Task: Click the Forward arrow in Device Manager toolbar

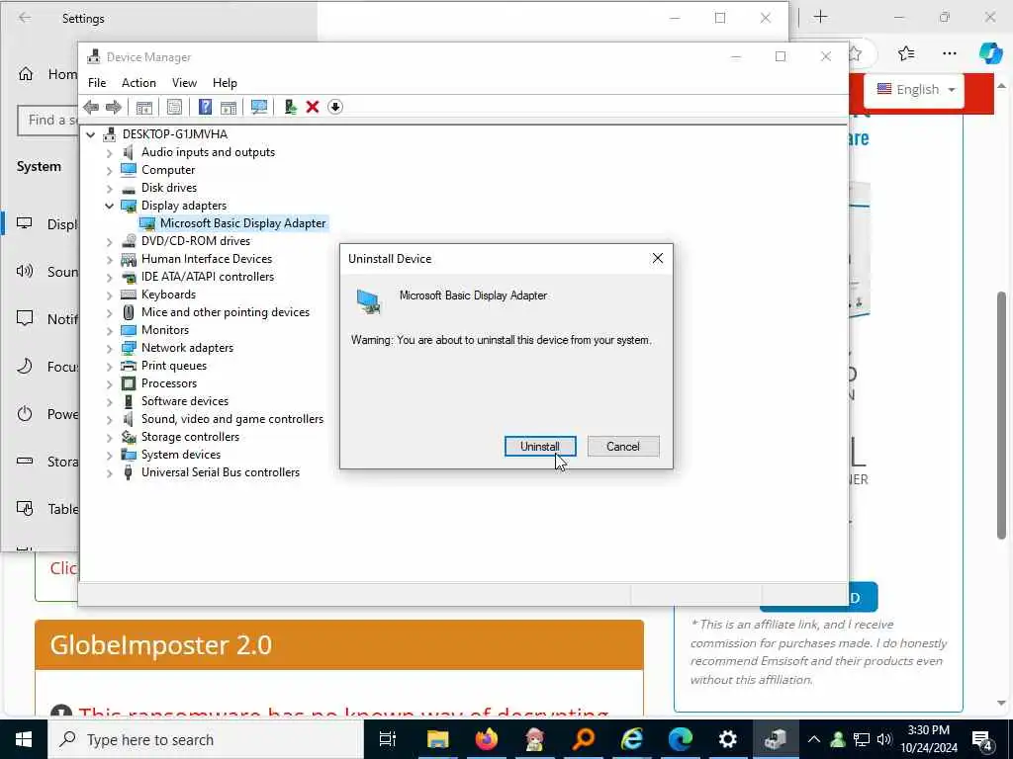Action: click(113, 107)
